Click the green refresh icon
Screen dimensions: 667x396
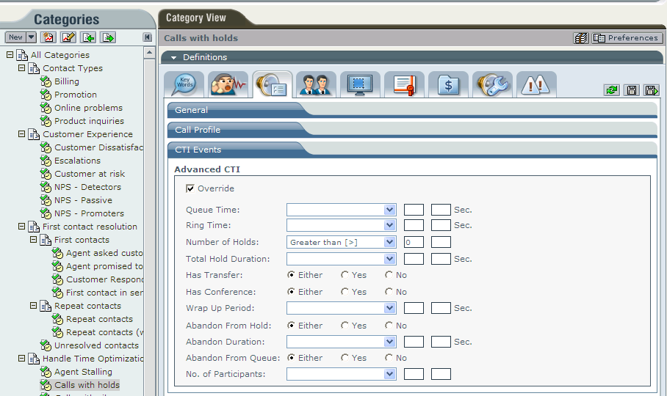(612, 90)
